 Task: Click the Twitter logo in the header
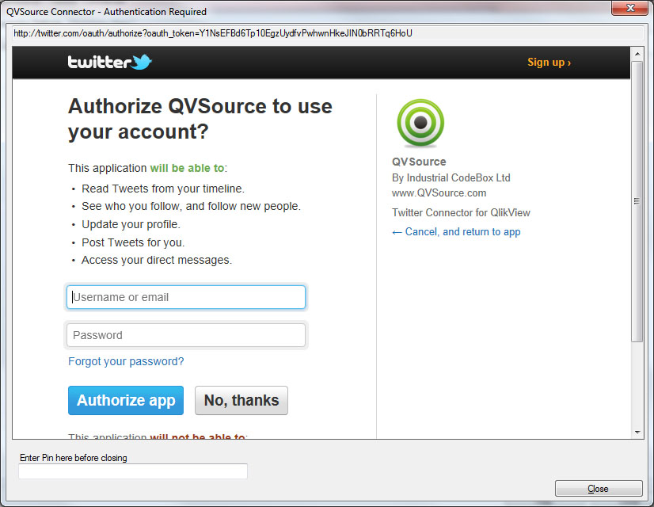coord(110,62)
